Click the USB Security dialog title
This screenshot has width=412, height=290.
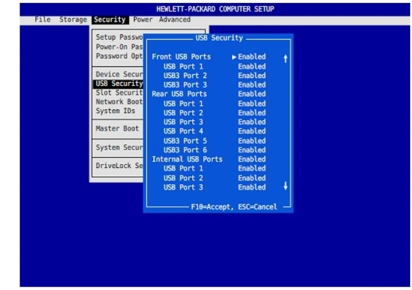click(x=219, y=38)
